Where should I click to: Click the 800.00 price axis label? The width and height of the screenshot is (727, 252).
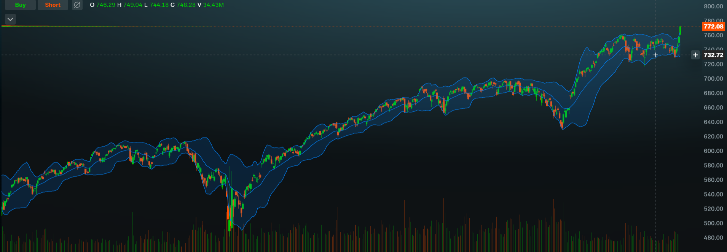(x=713, y=6)
